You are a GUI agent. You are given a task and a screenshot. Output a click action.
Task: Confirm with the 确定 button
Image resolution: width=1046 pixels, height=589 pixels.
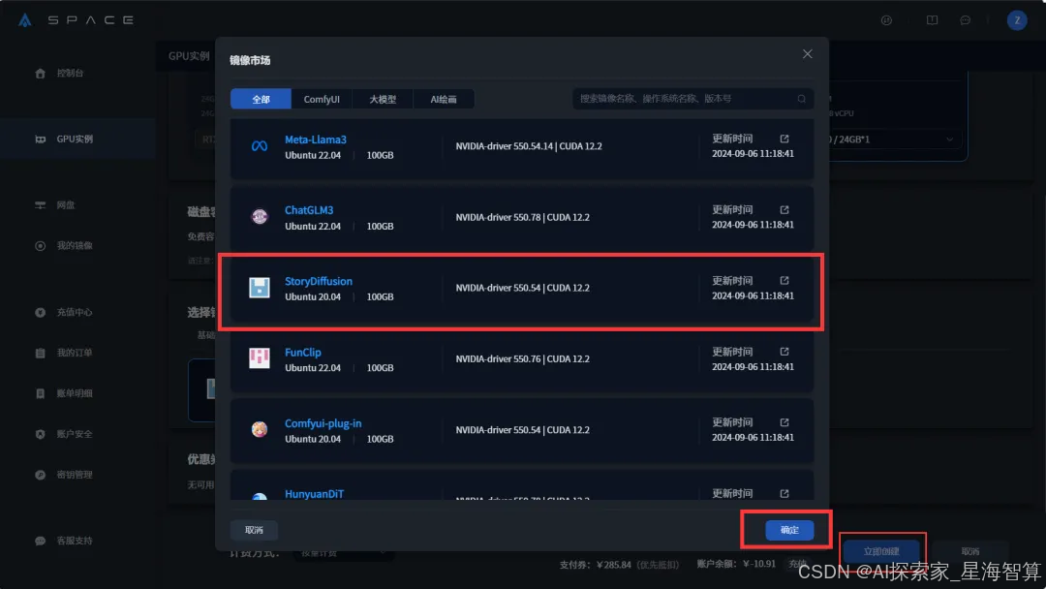click(x=789, y=530)
